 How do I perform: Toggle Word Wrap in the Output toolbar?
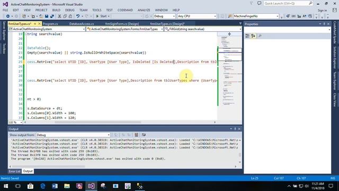point(144,135)
